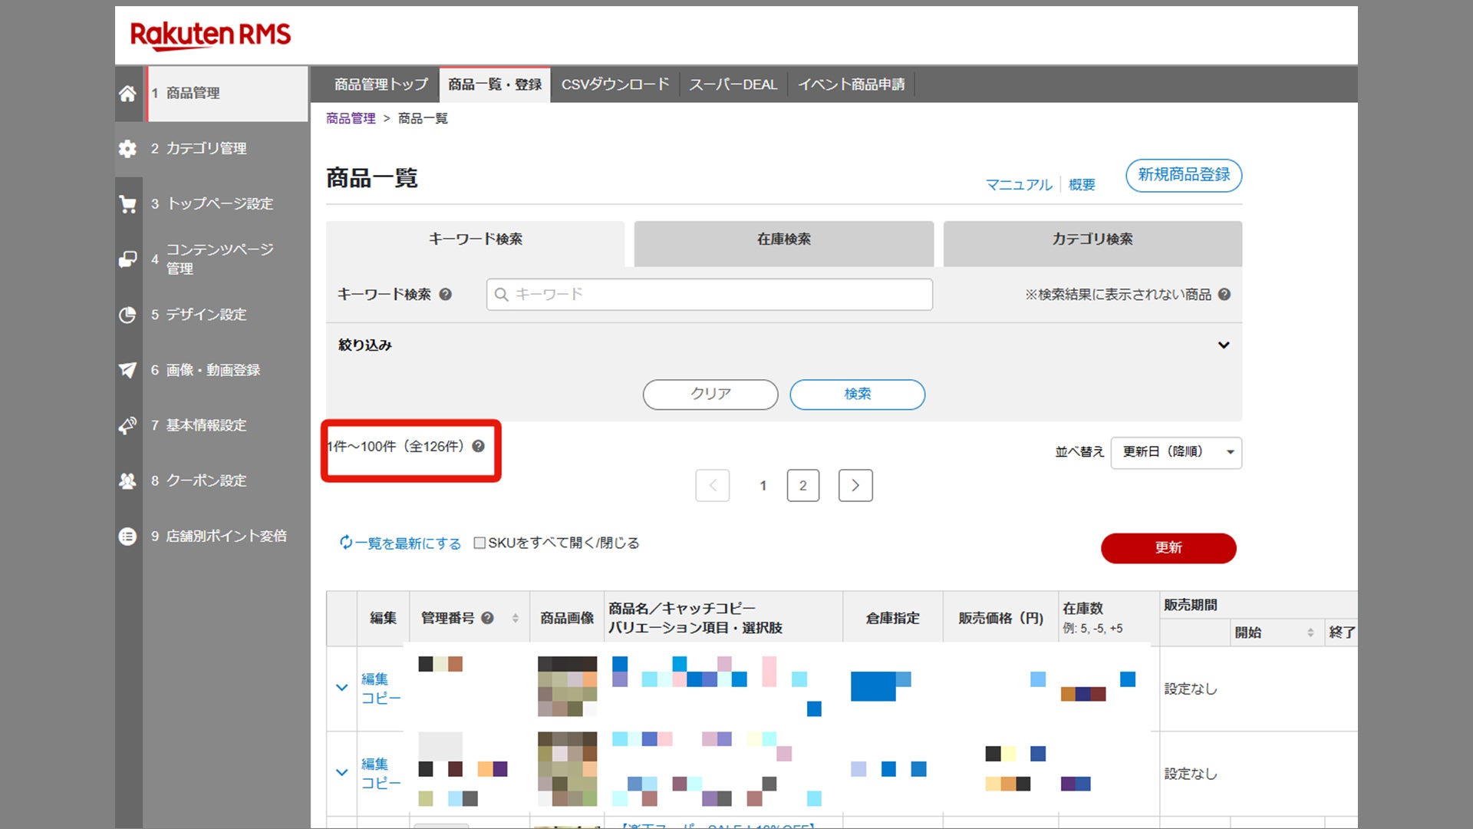Viewport: 1473px width, 829px height.
Task: Select カテゴリ管理 in the sidebar menu
Action: click(206, 149)
